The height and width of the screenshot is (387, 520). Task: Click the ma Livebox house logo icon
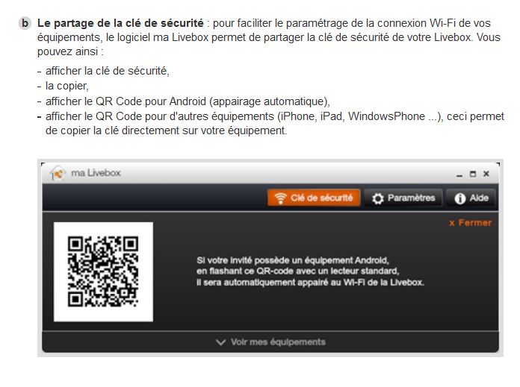tap(58, 173)
